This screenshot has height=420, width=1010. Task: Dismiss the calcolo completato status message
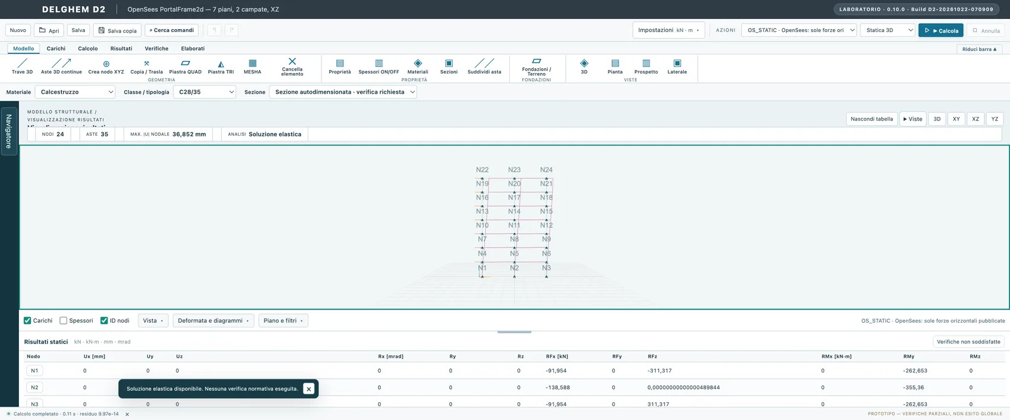[127, 414]
